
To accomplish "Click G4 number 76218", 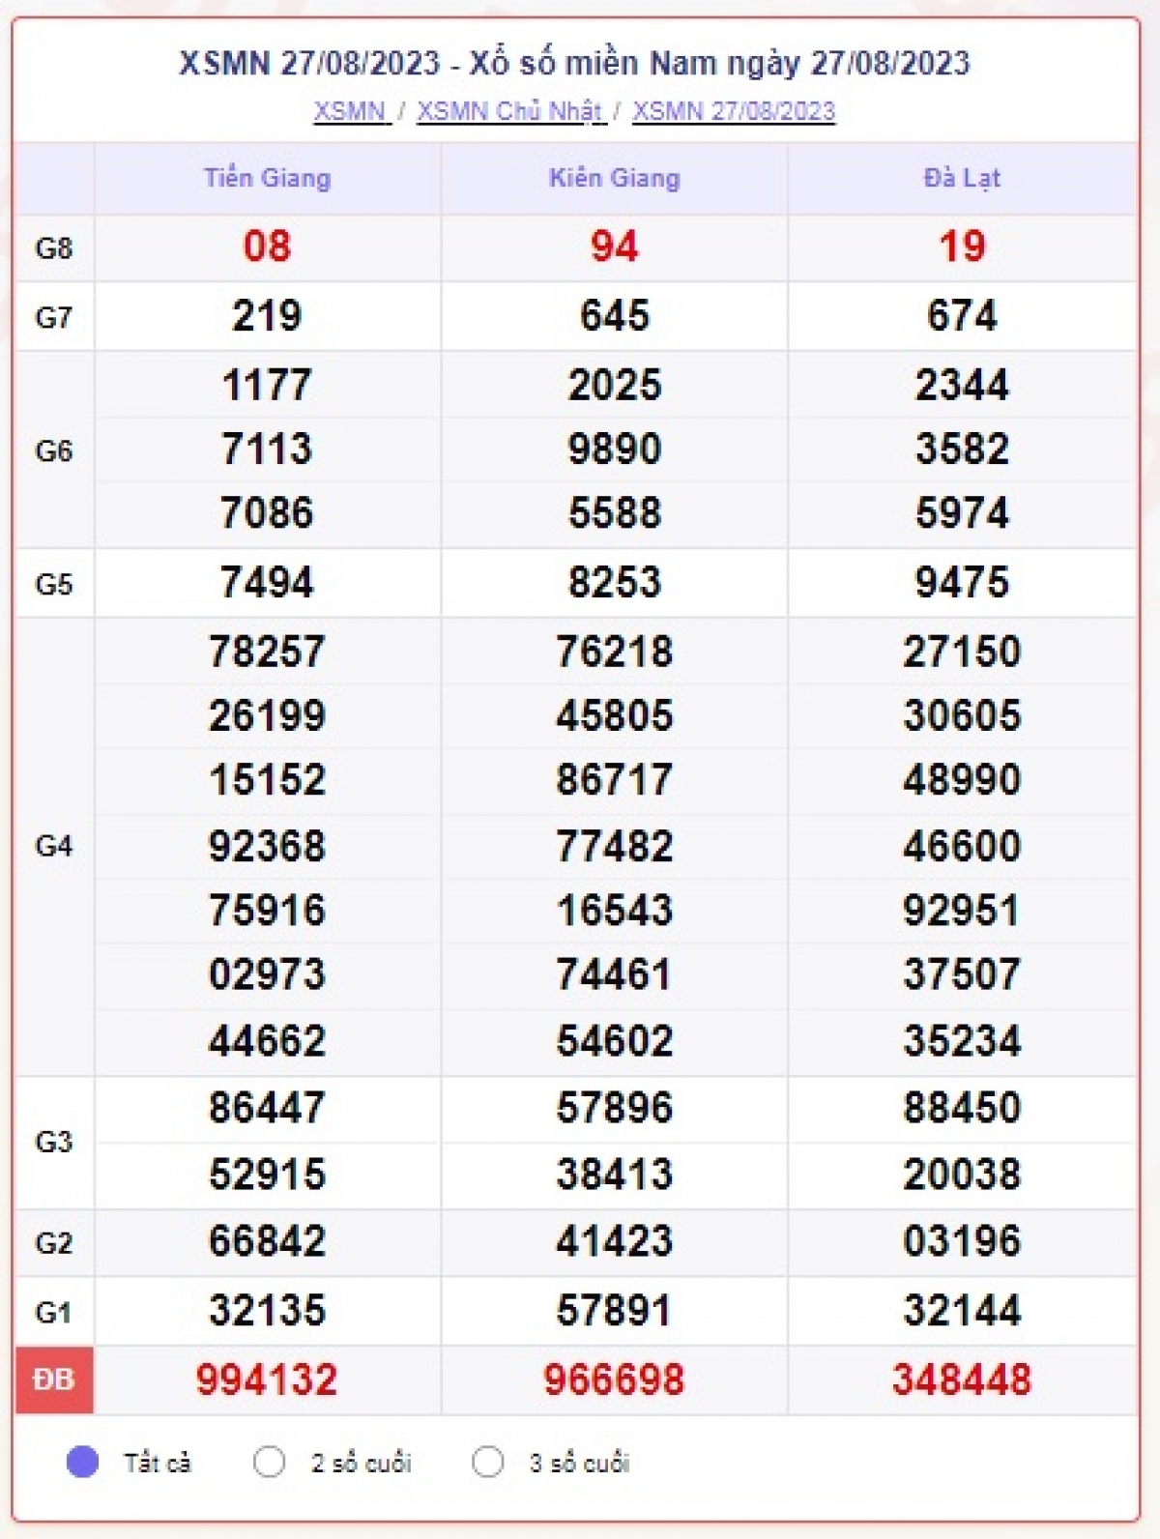I will [x=615, y=652].
